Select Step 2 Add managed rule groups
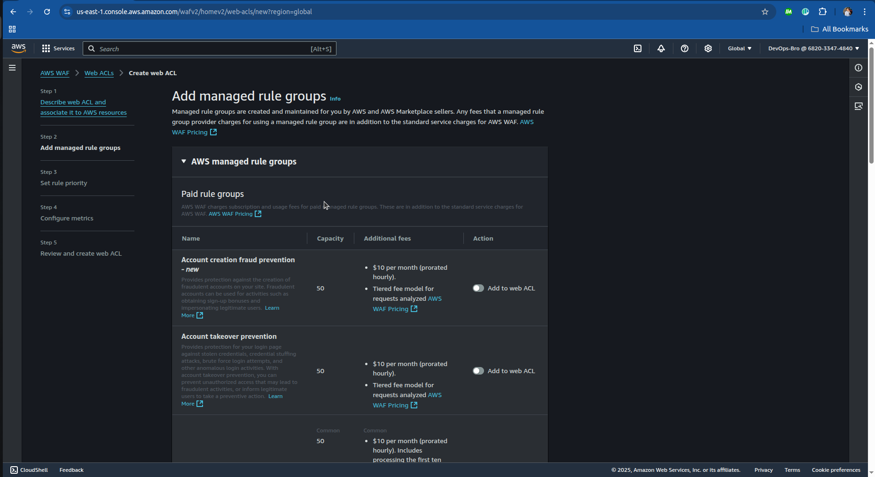 coord(80,148)
